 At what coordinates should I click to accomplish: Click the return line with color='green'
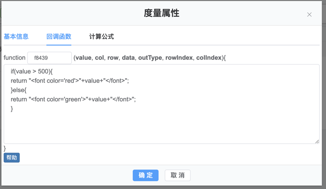[x=73, y=99]
